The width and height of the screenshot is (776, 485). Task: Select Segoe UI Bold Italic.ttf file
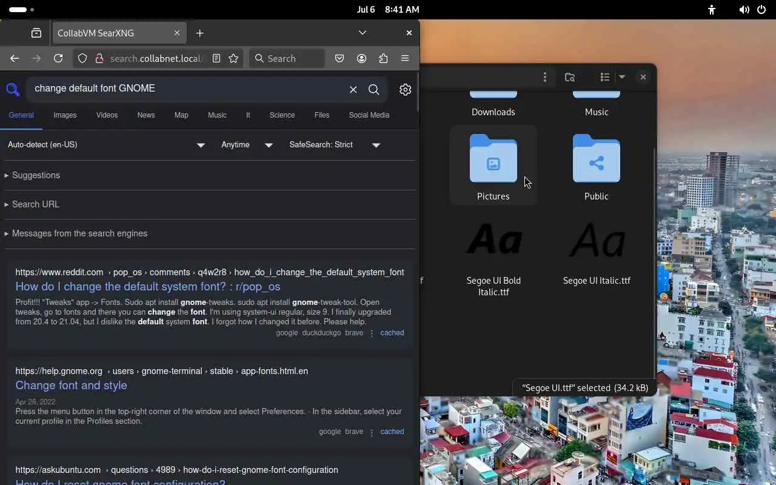pyautogui.click(x=493, y=258)
